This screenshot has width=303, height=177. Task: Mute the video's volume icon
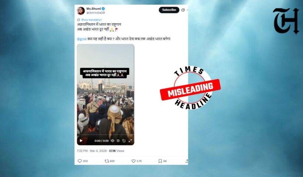(x=112, y=141)
